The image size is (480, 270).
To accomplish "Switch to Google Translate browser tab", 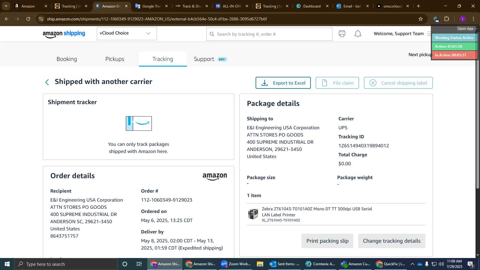I will (151, 6).
